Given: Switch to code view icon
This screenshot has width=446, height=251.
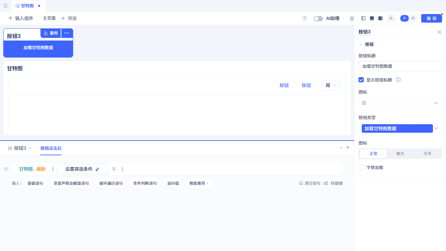Looking at the screenshot, I should [x=413, y=18].
